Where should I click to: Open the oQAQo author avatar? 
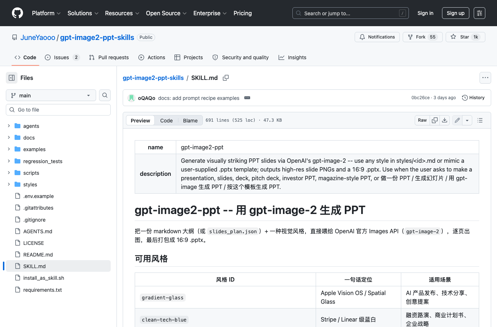pos(131,98)
